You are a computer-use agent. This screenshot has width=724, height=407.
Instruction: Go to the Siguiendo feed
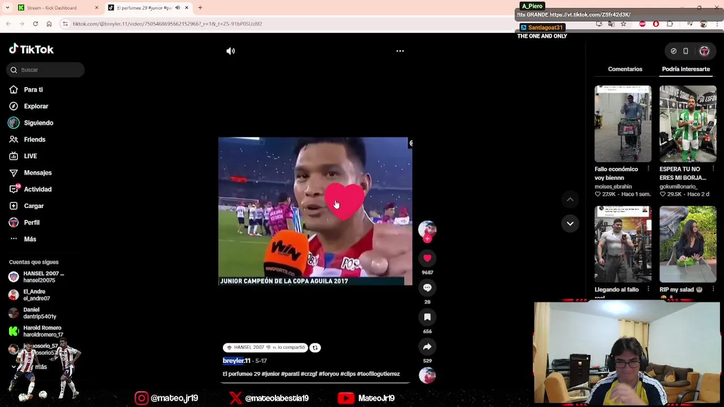(31, 123)
